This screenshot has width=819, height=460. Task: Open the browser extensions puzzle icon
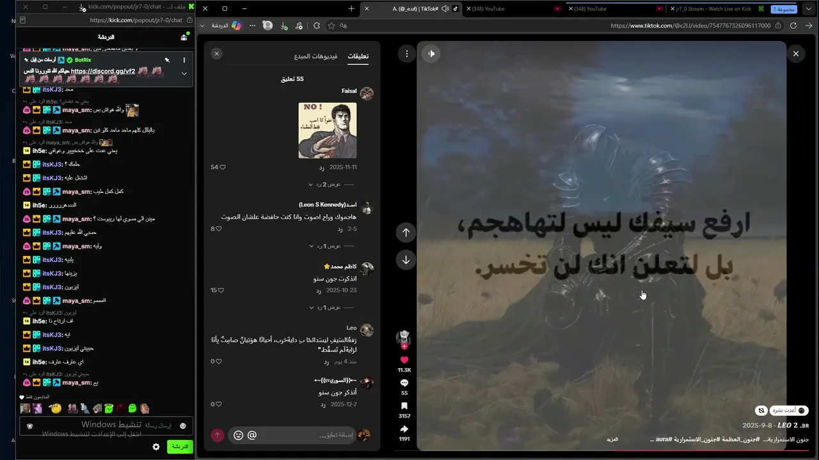(317, 26)
